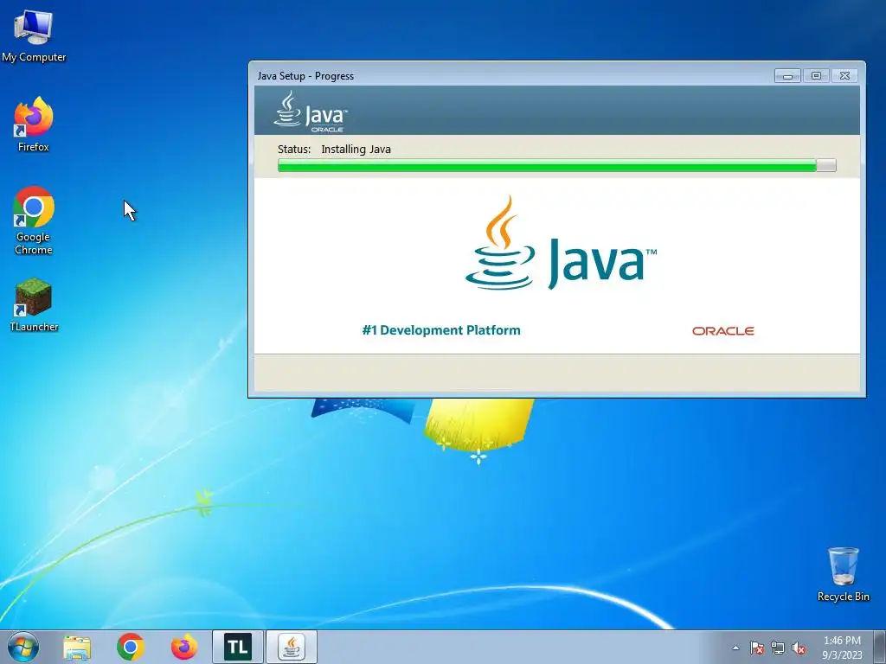Viewport: 886px width, 664px height.
Task: Maximize the Java Setup window
Action: [816, 76]
